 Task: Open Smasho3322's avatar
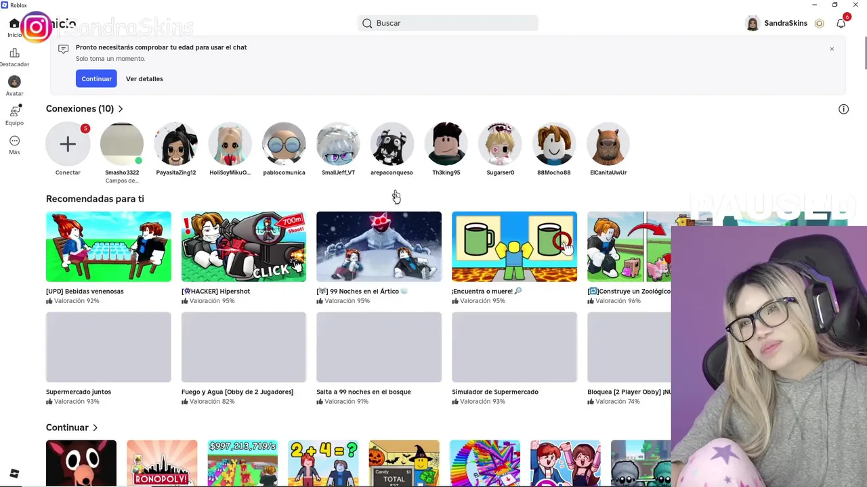(x=122, y=143)
